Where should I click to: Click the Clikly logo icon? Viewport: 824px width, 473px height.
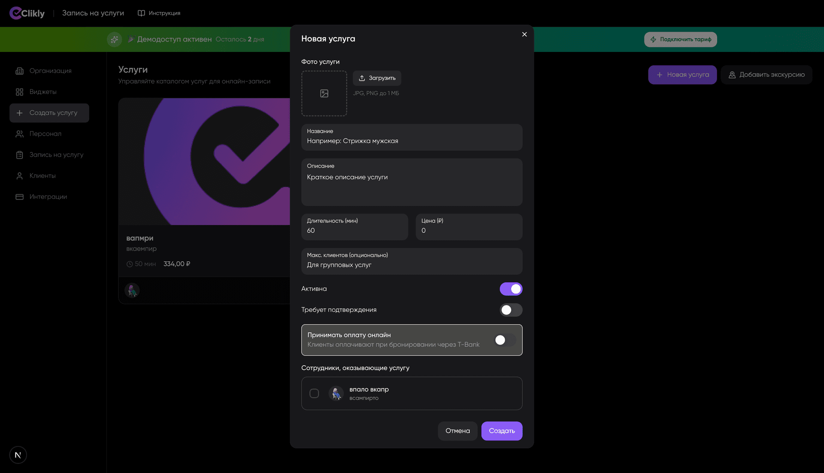tap(15, 13)
